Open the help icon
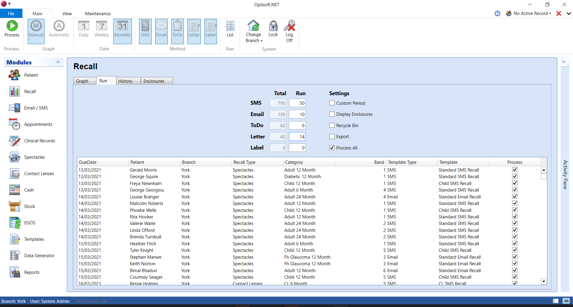Viewport: 573px width, 307px height. click(497, 13)
